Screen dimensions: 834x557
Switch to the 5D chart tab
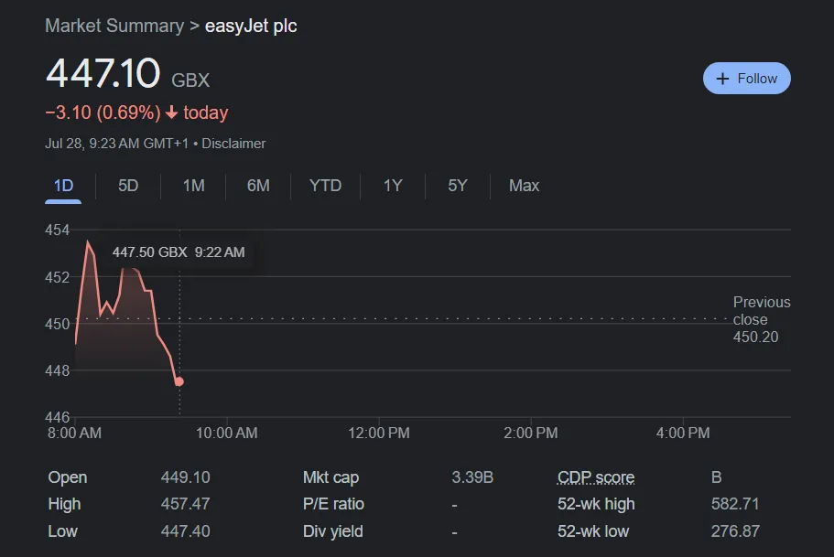pyautogui.click(x=128, y=186)
